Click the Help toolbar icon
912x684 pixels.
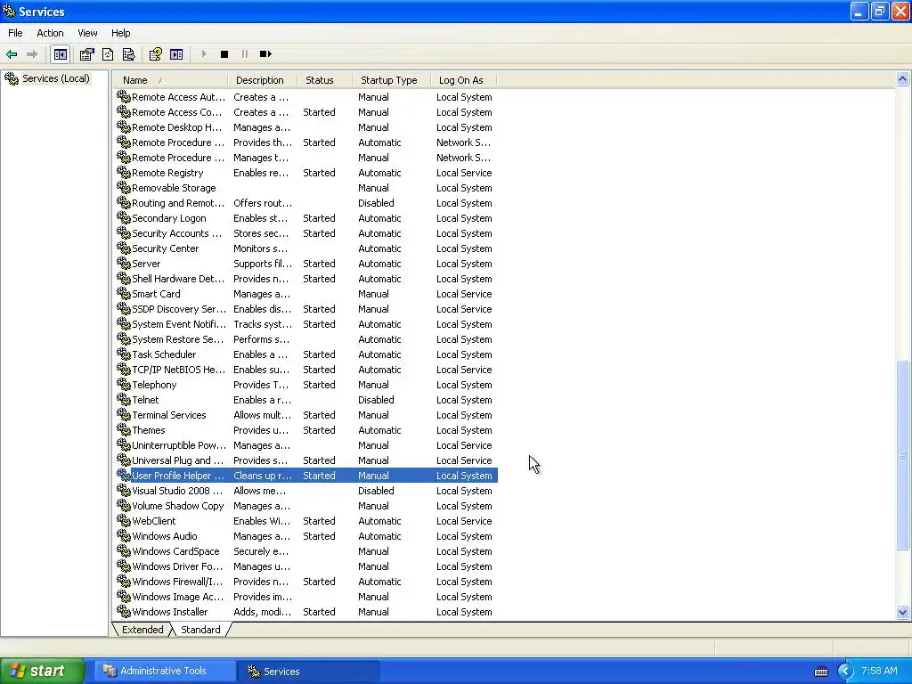click(155, 54)
